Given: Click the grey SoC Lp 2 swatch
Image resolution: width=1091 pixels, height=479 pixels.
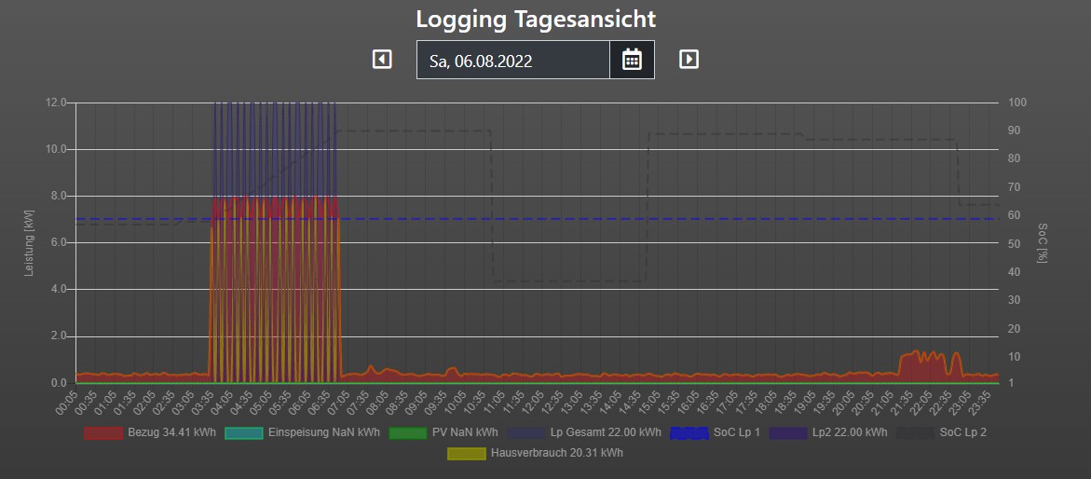Looking at the screenshot, I should (x=915, y=433).
